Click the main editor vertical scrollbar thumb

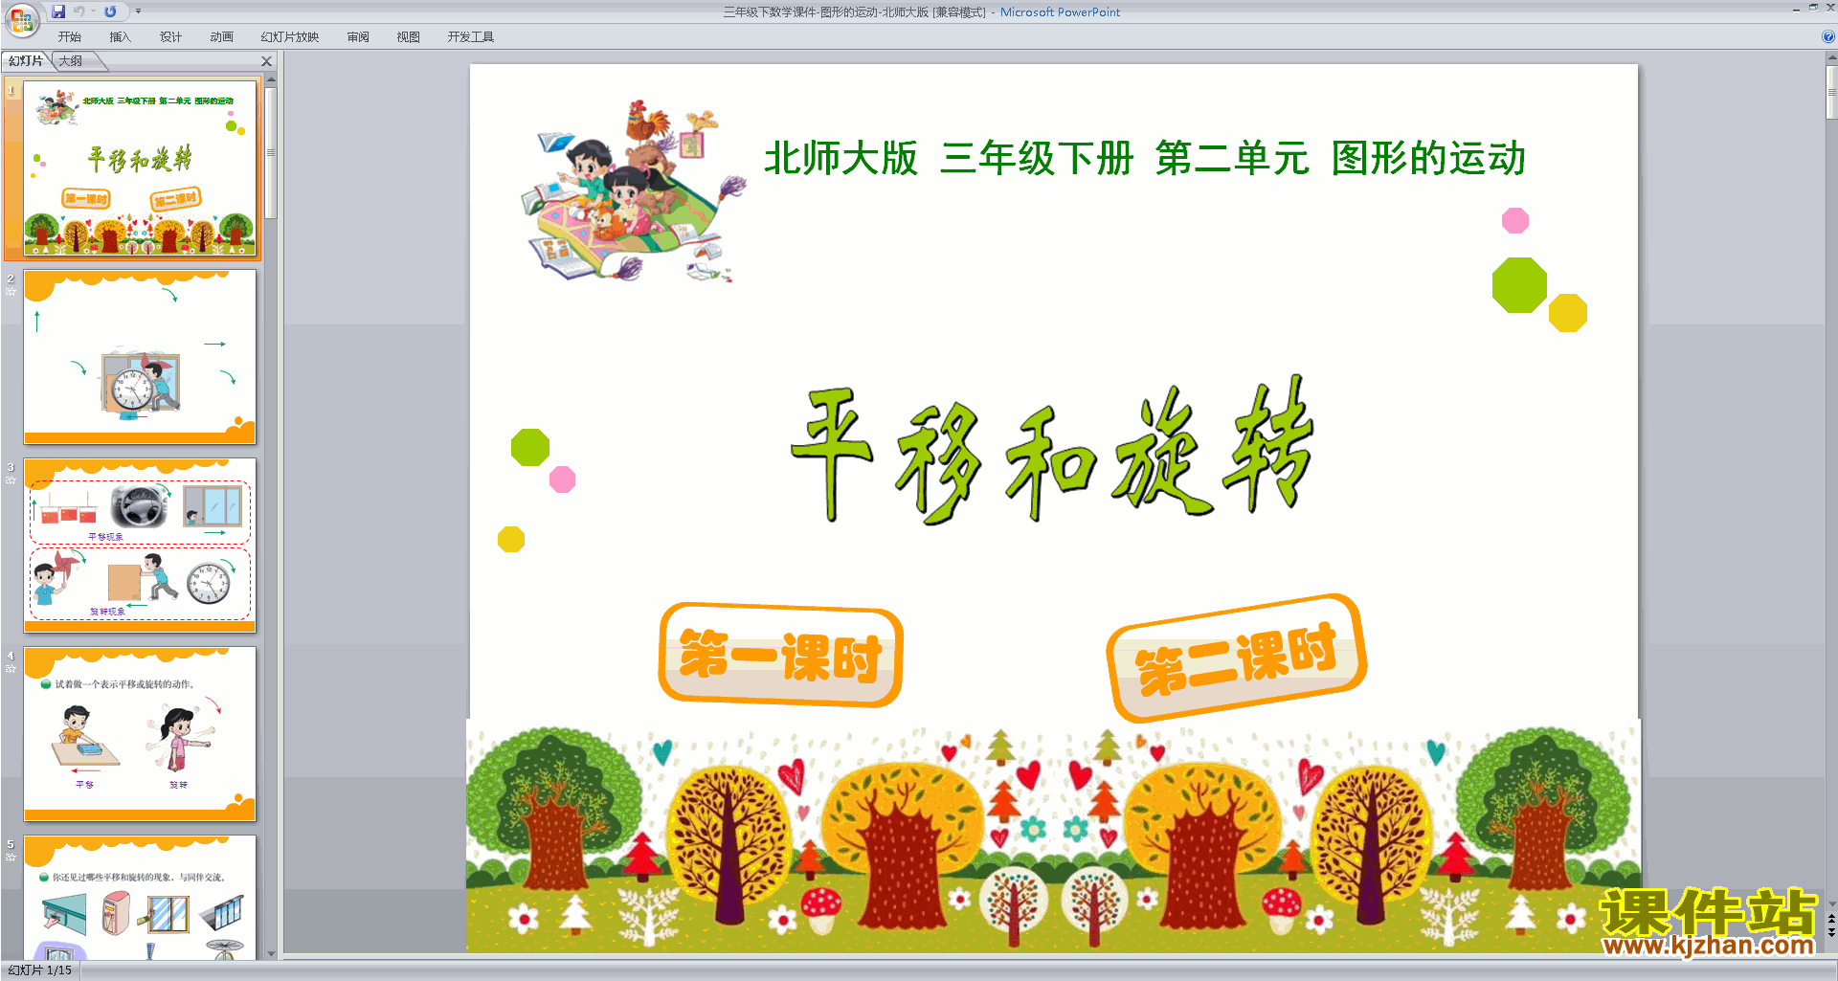1831,93
